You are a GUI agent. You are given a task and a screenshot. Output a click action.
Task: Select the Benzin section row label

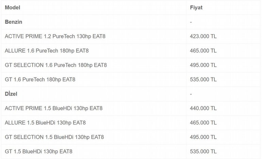click(14, 22)
